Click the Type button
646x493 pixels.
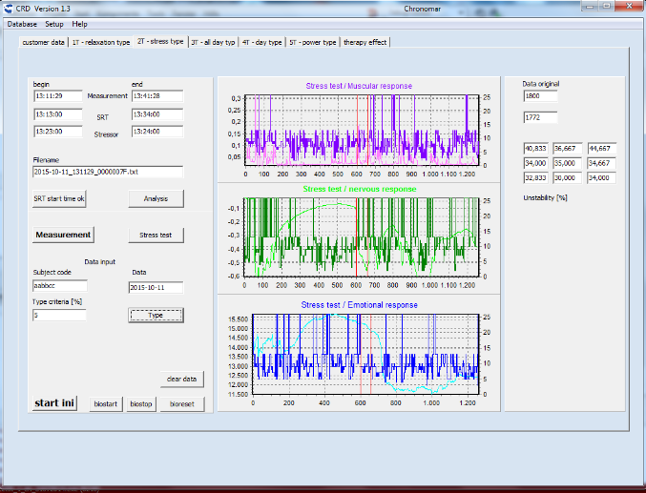(156, 315)
